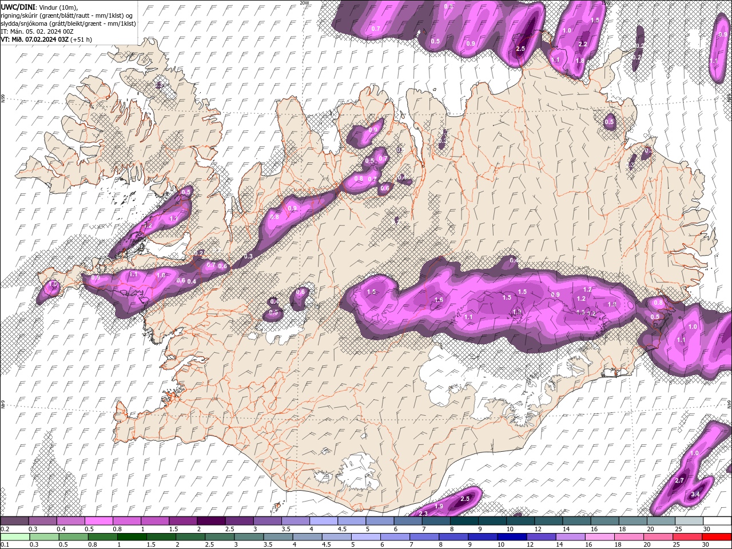732x549 pixels.
Task: Choose the dark teal 8 swatch in upper legend
Action: pyautogui.click(x=464, y=520)
